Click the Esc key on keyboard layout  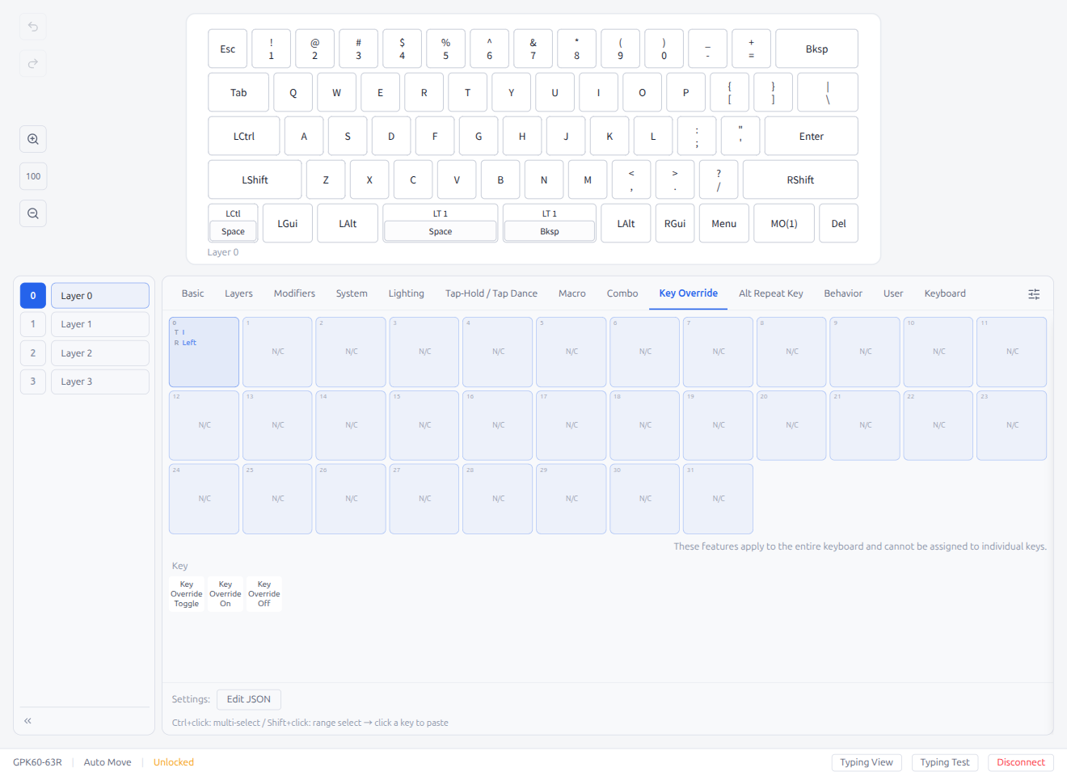click(x=228, y=49)
